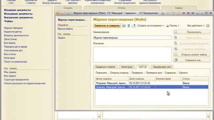Open Поиск по реквизитам link
Screen dimensions: 214x120
(15, 62)
